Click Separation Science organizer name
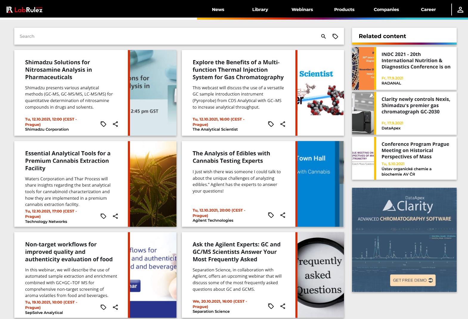This screenshot has width=468, height=319. [x=211, y=312]
